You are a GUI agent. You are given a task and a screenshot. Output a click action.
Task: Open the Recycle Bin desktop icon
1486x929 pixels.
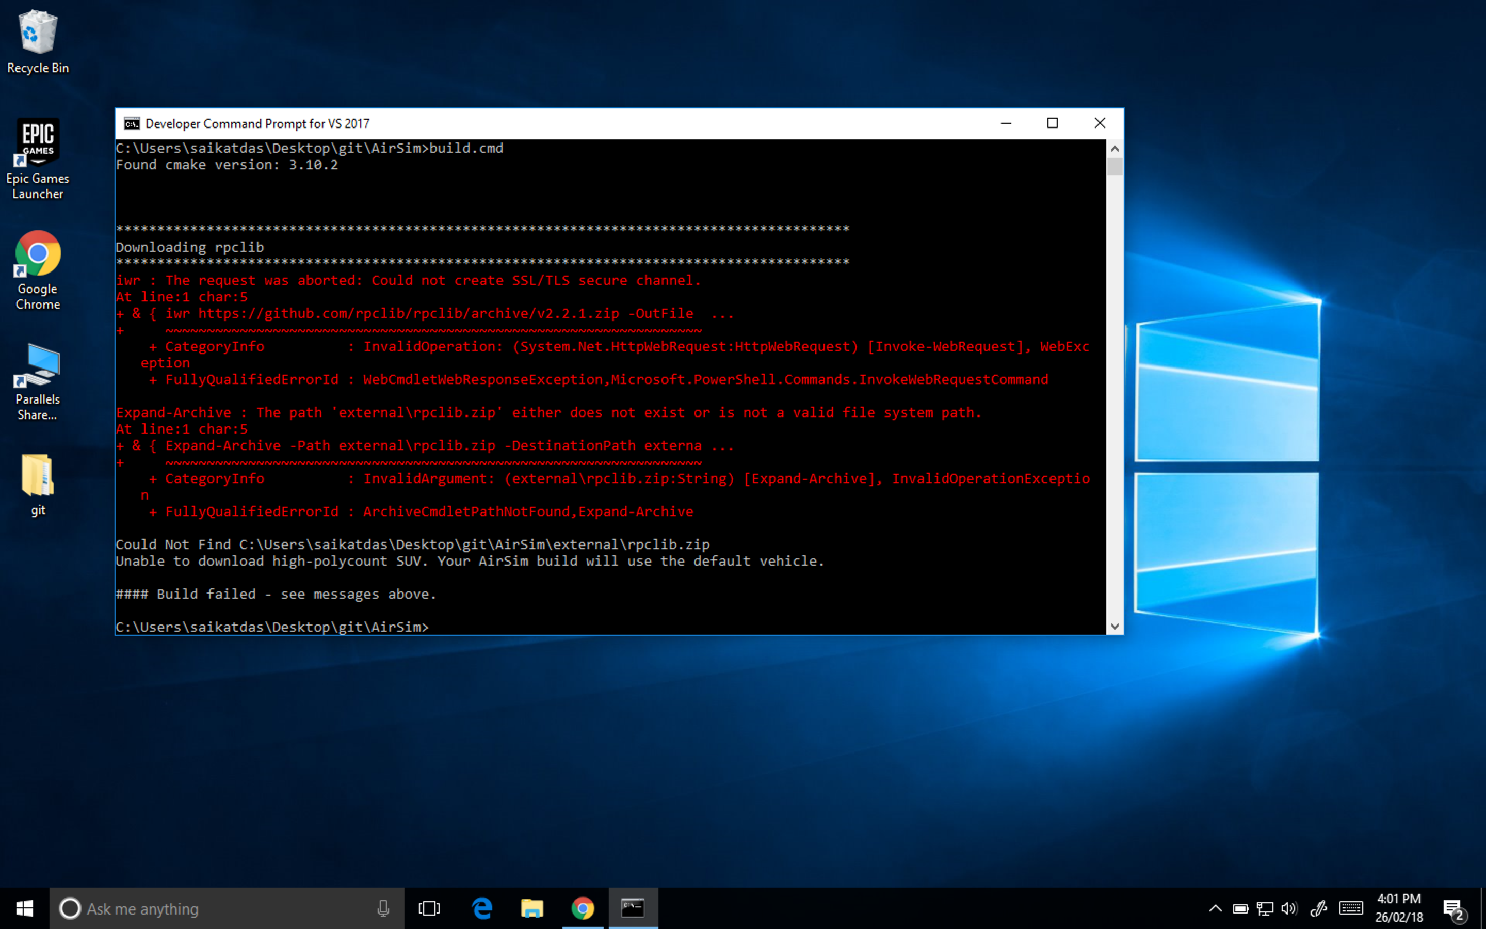[x=38, y=42]
